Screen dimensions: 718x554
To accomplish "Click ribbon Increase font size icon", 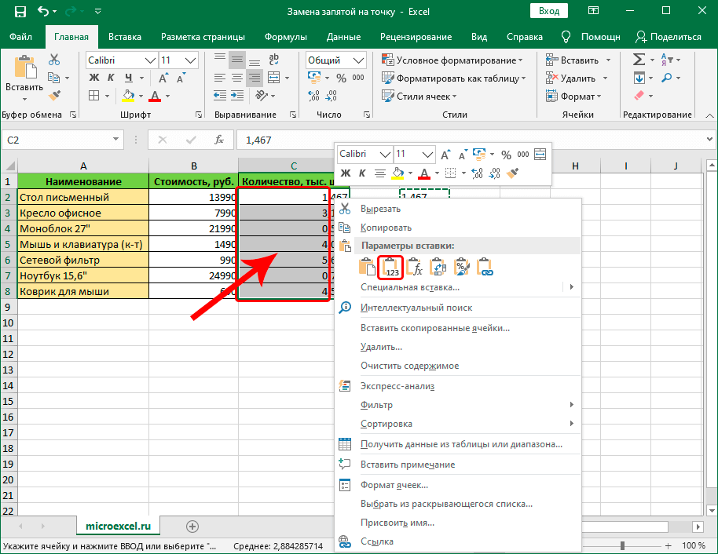I will click(163, 78).
